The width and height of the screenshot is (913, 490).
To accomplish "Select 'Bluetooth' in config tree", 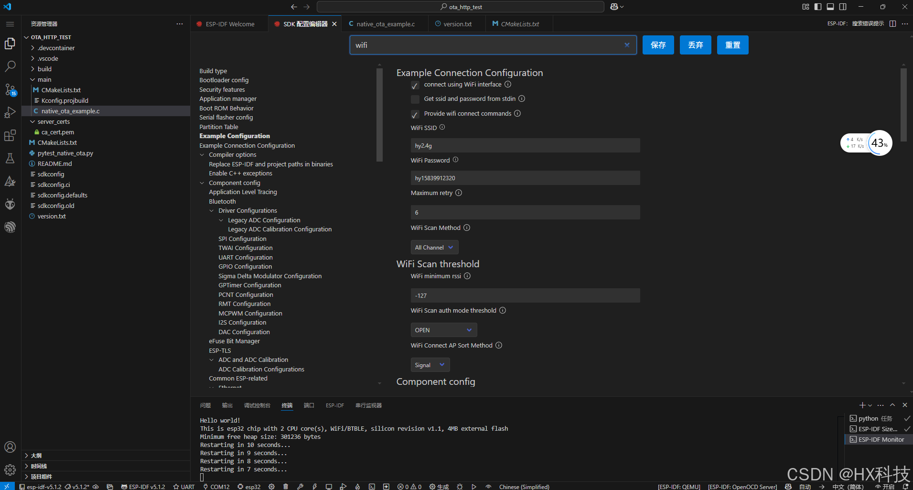I will tap(222, 201).
